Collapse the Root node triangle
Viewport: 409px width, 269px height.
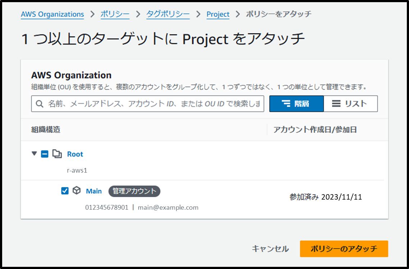(x=34, y=154)
